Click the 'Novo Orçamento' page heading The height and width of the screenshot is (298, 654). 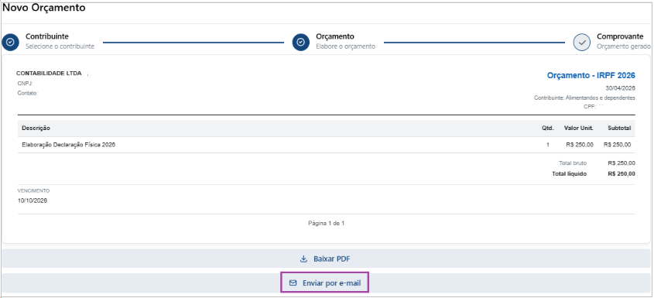44,8
